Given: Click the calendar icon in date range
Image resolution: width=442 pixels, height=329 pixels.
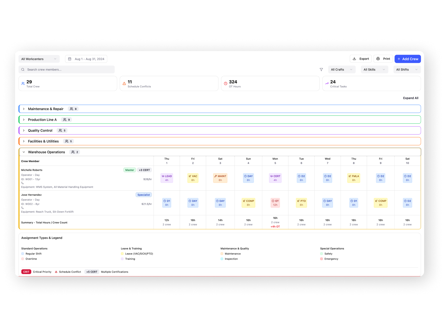Looking at the screenshot, I should 70,59.
